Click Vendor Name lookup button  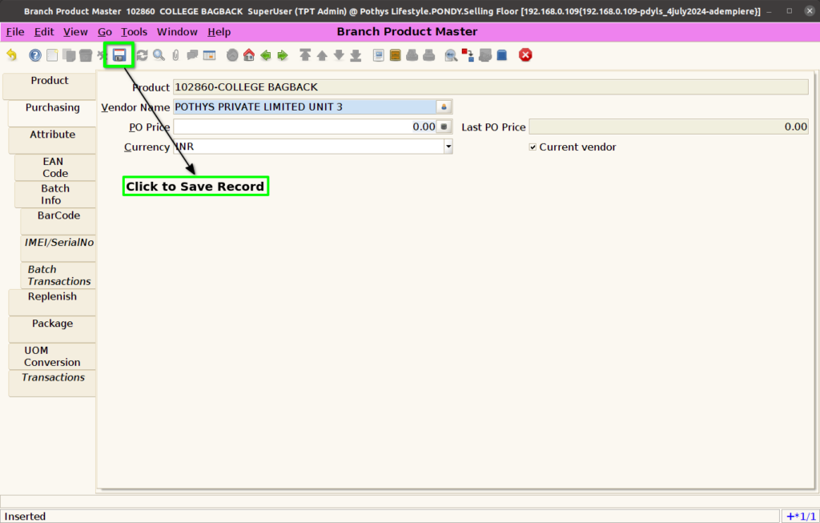click(444, 107)
